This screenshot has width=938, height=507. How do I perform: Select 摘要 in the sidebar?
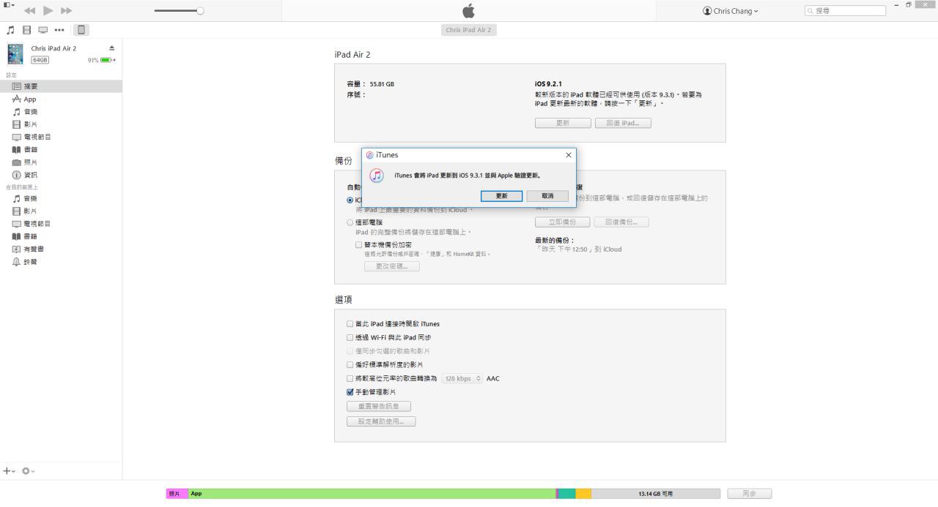[x=61, y=86]
